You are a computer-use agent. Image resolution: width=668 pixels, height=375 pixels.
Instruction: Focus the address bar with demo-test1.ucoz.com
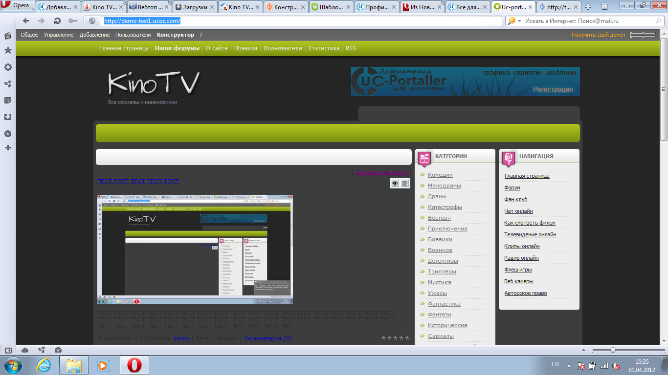point(302,21)
